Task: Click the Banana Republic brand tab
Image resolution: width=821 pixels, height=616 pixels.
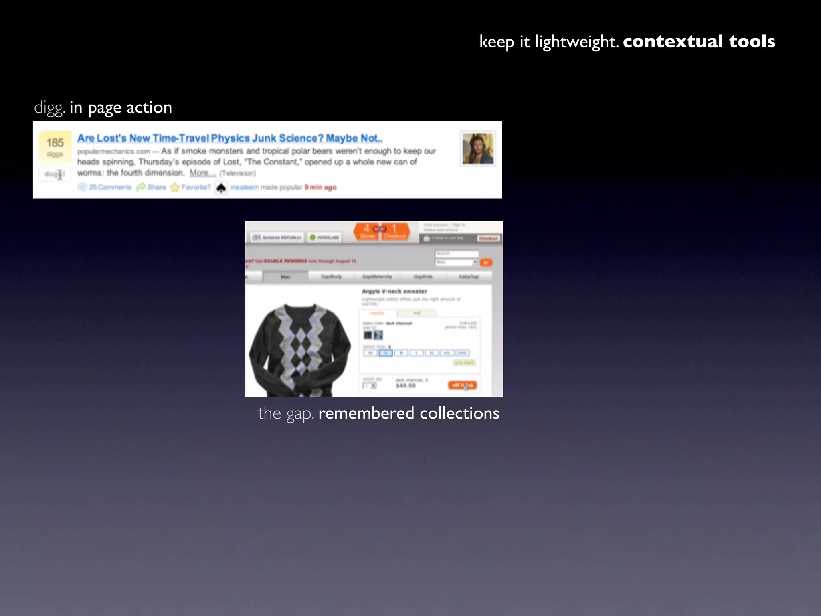Action: click(x=277, y=237)
